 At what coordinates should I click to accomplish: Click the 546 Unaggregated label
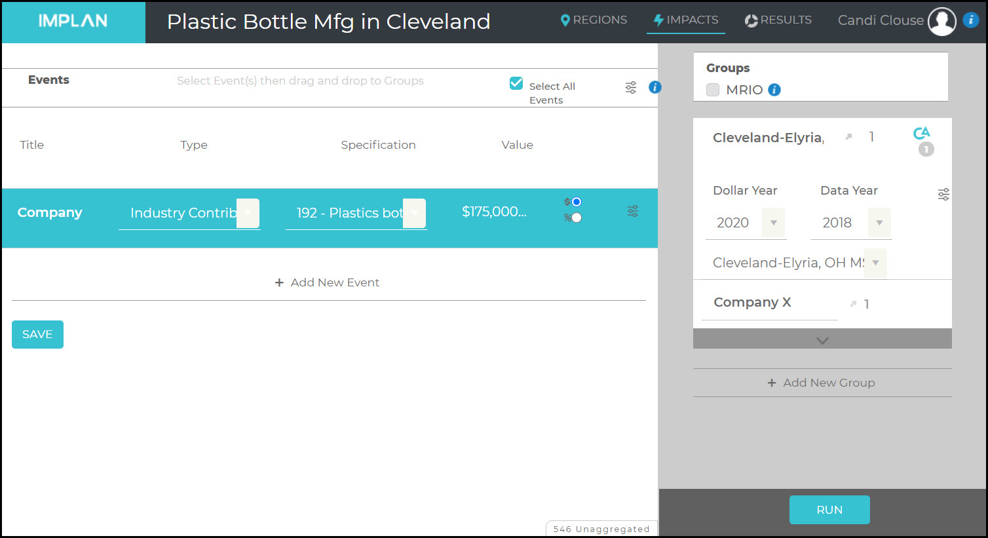click(601, 529)
